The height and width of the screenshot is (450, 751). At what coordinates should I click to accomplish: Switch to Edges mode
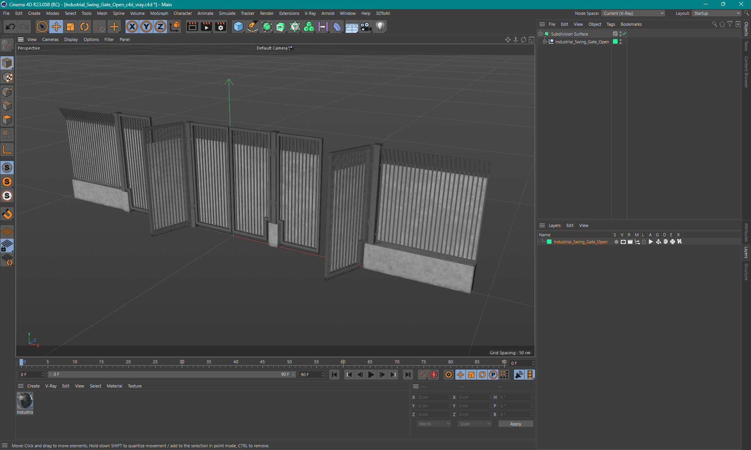7,106
